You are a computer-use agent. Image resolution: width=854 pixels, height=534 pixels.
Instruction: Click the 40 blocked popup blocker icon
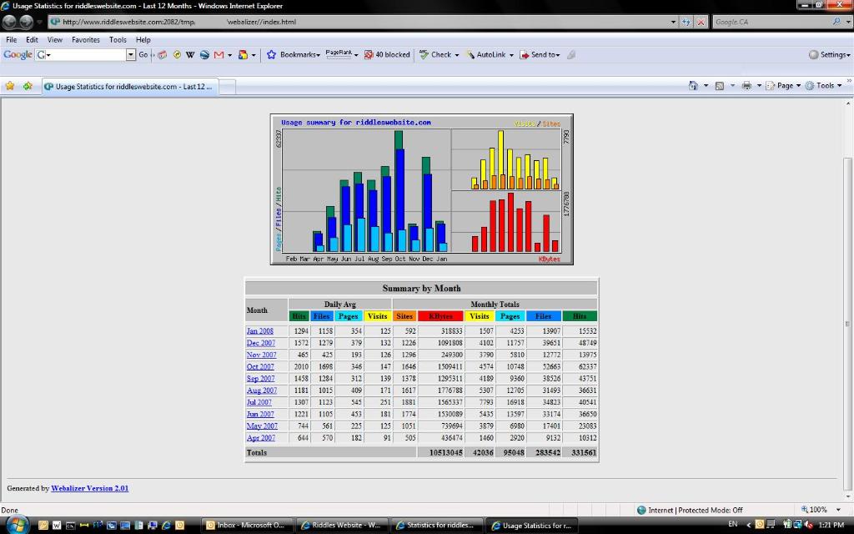point(387,54)
